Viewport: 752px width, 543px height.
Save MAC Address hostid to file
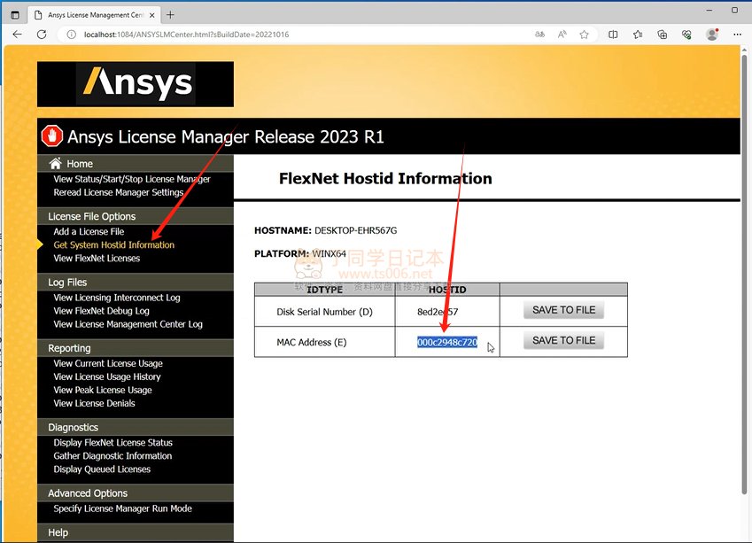563,340
